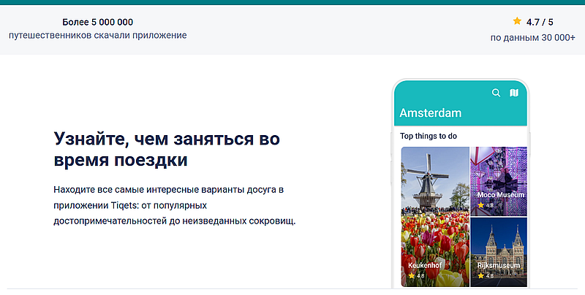This screenshot has height=295, width=585.
Task: Click the 'Keukenhof' label on card
Action: click(x=425, y=266)
